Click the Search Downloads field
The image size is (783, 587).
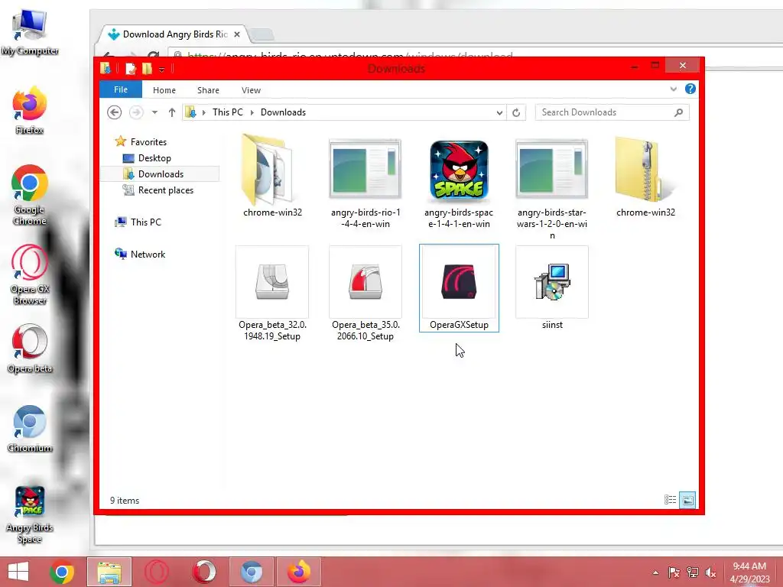pyautogui.click(x=612, y=112)
